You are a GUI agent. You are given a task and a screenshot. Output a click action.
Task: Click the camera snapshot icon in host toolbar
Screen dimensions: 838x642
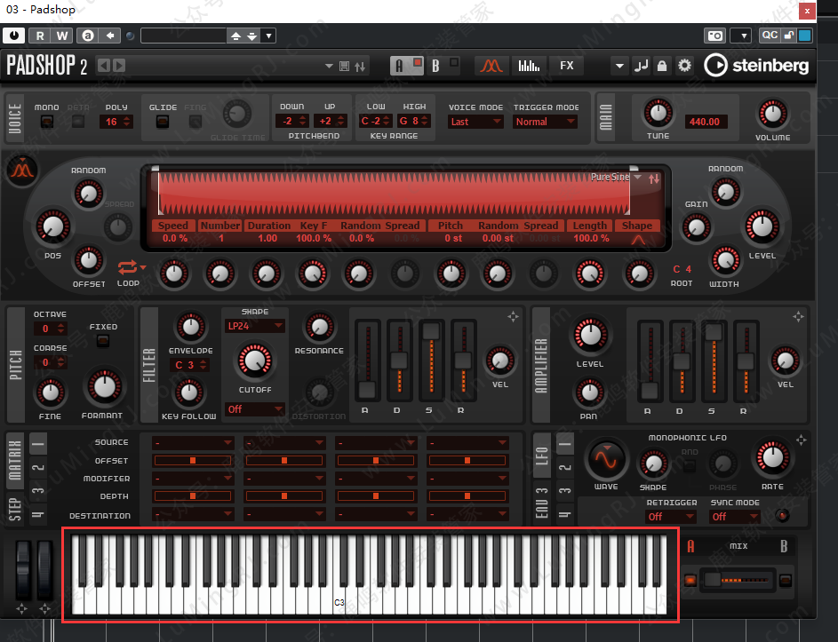tap(715, 36)
